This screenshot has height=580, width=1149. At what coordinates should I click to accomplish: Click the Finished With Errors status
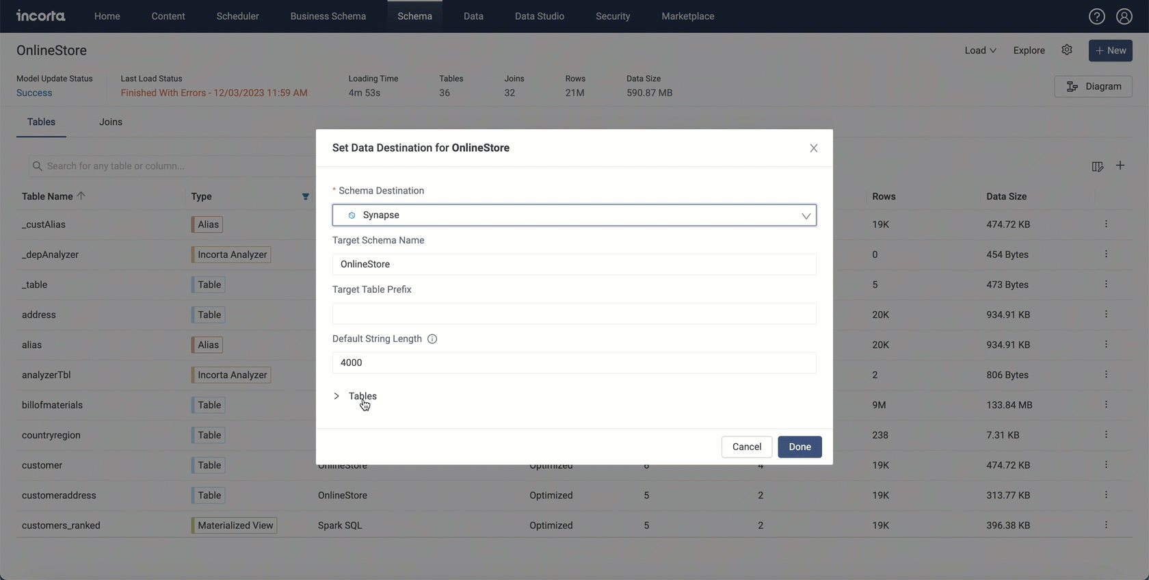[x=214, y=93]
